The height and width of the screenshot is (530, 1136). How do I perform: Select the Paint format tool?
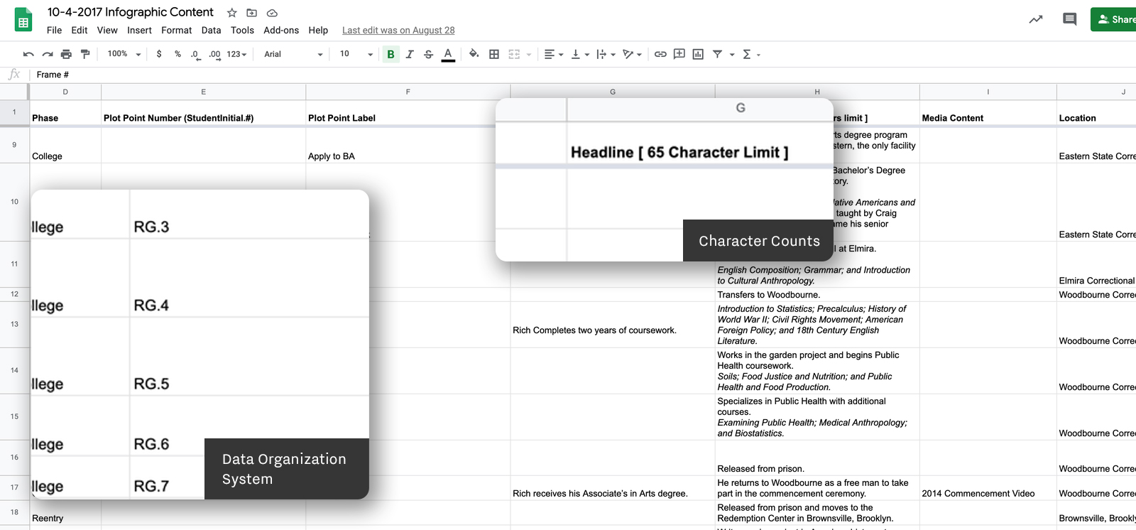click(x=85, y=54)
